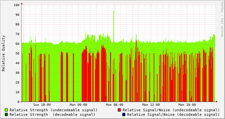
Task: Click the 100 value on the y-axis
Action: [x=16, y=5]
